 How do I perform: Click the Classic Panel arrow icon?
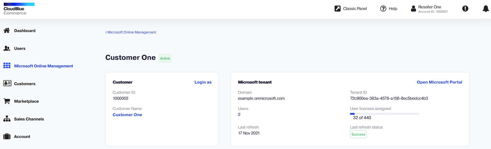[337, 9]
